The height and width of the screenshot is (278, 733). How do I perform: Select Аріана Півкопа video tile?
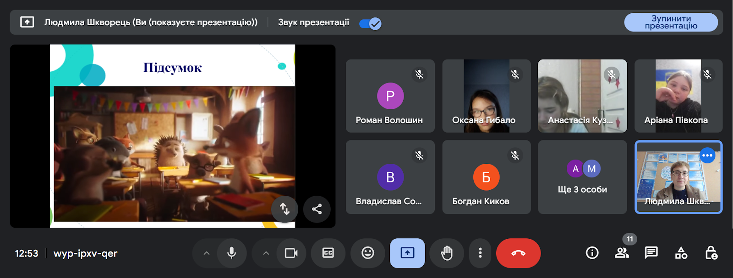(678, 96)
